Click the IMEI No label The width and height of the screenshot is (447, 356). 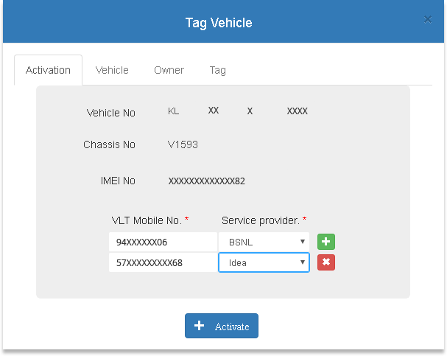pyautogui.click(x=118, y=181)
